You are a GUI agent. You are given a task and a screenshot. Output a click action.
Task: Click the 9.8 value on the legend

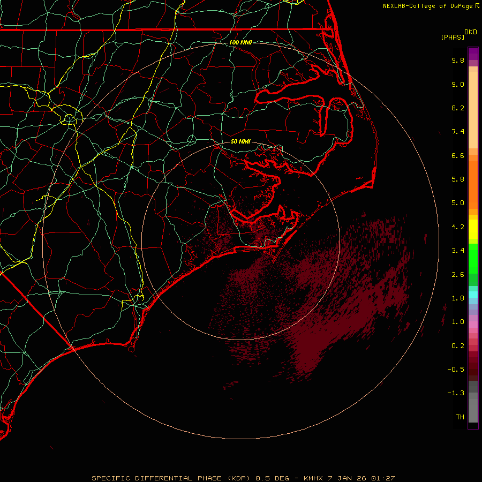[x=458, y=60]
